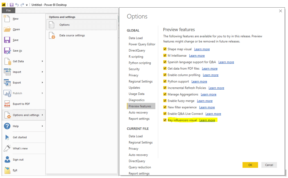Click the Undo arrow in title bar

click(x=17, y=5)
